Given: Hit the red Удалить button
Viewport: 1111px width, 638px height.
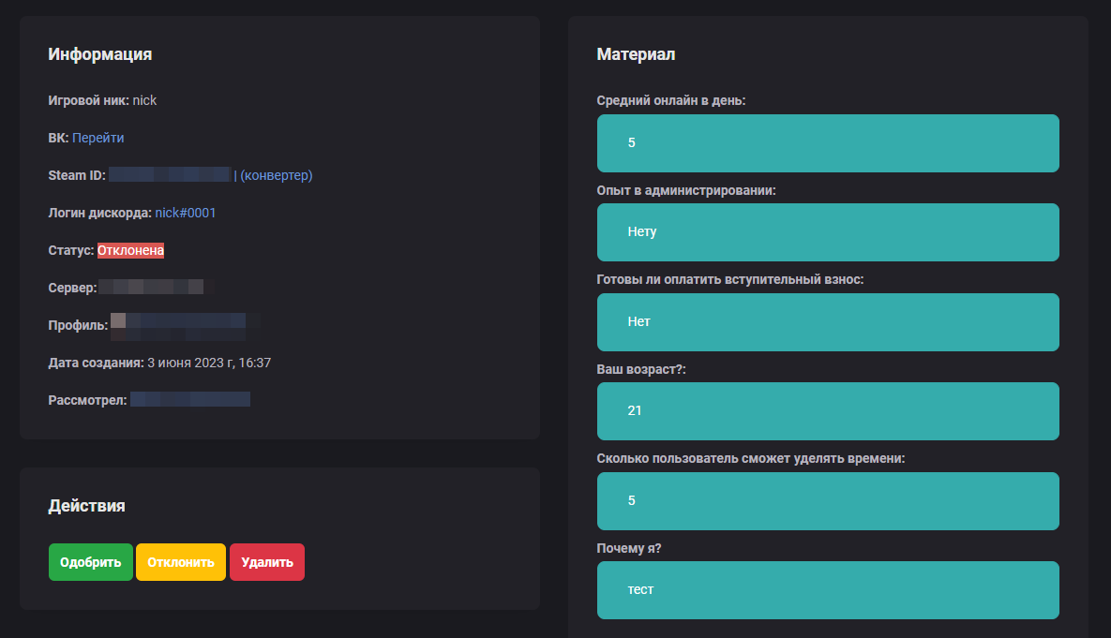Looking at the screenshot, I should 266,562.
